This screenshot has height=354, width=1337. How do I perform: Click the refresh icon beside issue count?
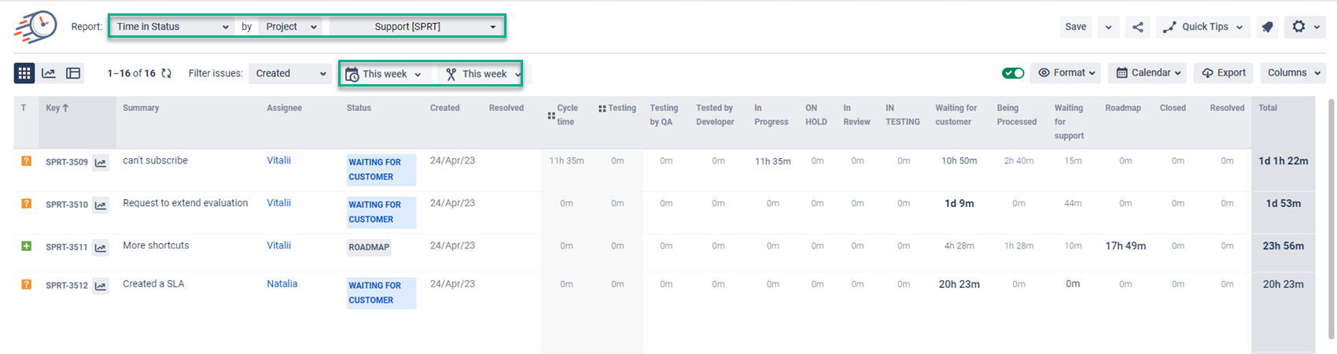166,73
